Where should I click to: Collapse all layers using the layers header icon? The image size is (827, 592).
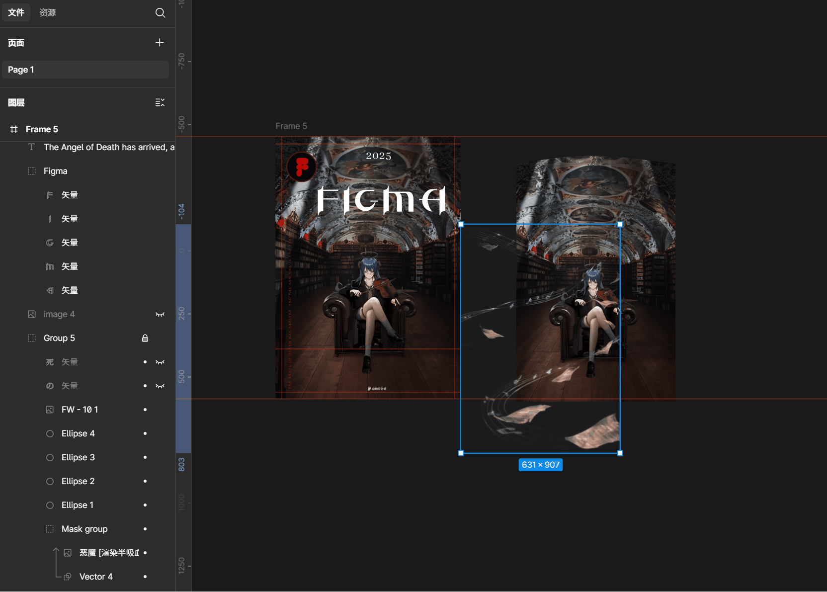click(160, 102)
